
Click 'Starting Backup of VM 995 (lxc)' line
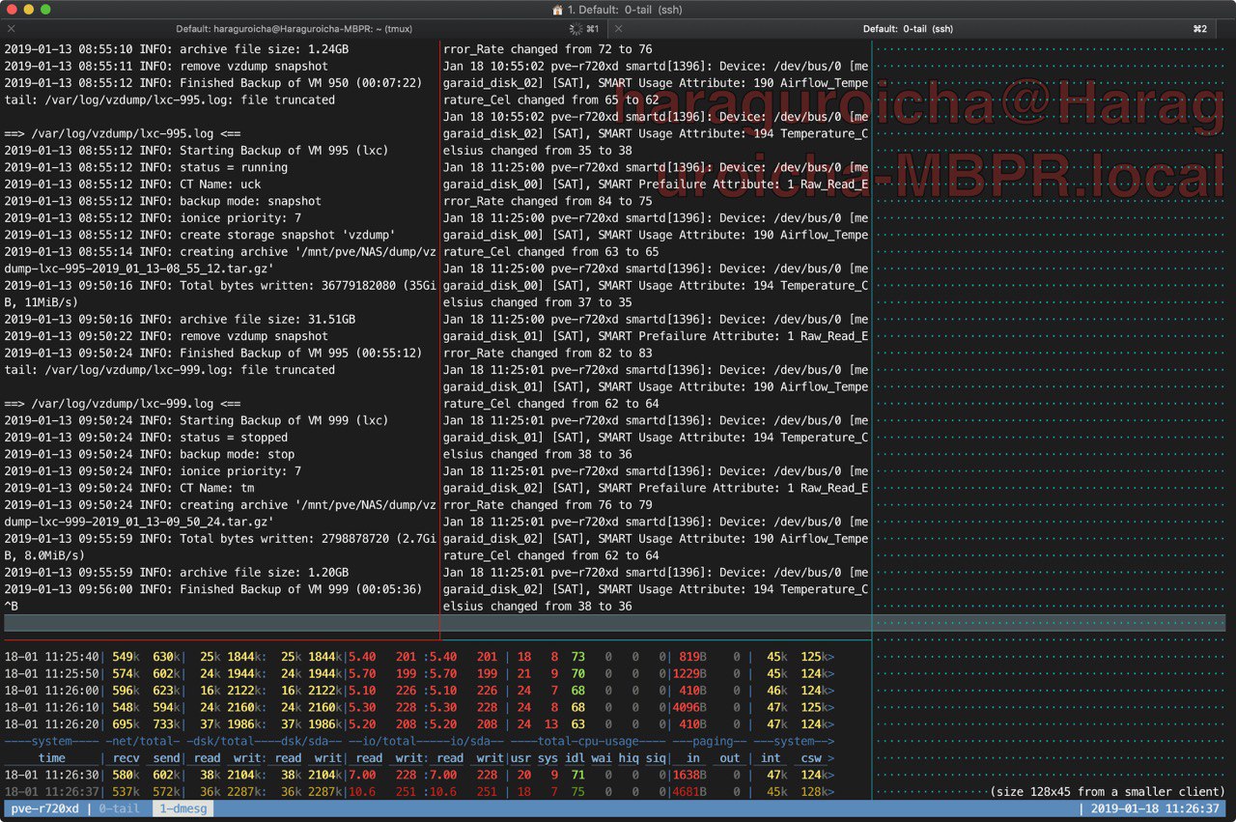coord(196,151)
